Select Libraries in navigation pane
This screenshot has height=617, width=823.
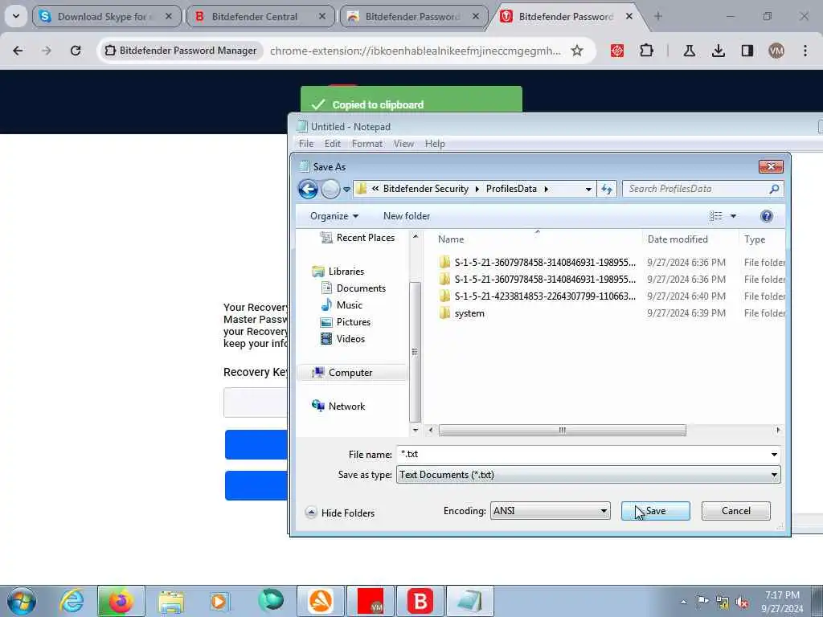coord(338,272)
